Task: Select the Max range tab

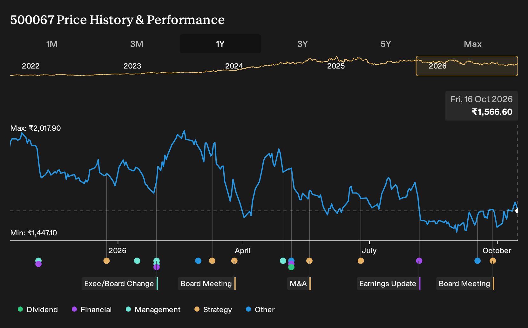Action: [x=473, y=44]
